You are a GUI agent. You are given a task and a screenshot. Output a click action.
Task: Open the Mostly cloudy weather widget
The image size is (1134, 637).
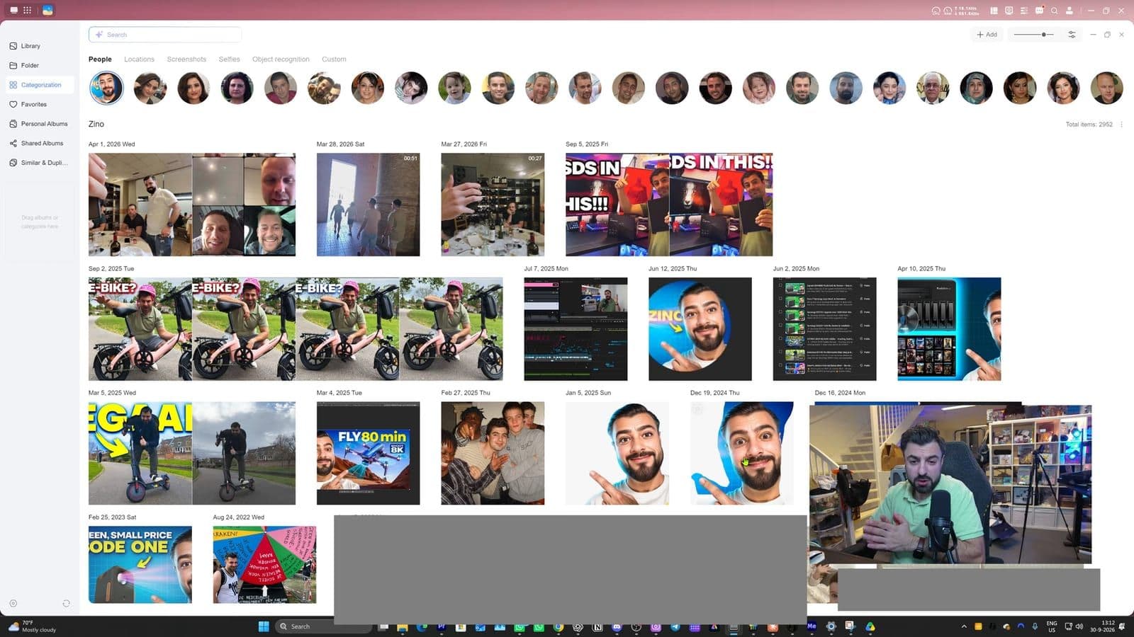point(33,626)
